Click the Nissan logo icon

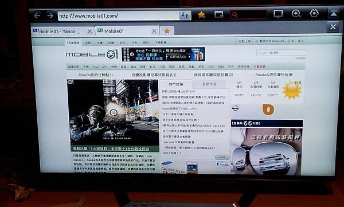[235, 108]
